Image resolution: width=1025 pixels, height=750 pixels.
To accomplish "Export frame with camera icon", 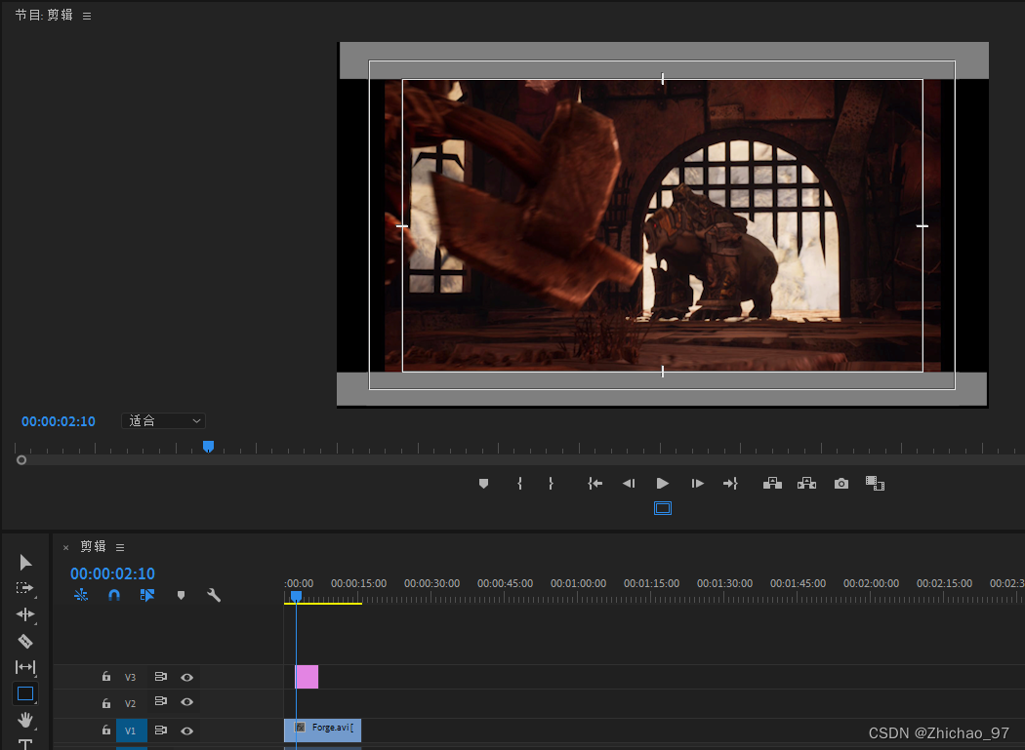I will coord(841,484).
